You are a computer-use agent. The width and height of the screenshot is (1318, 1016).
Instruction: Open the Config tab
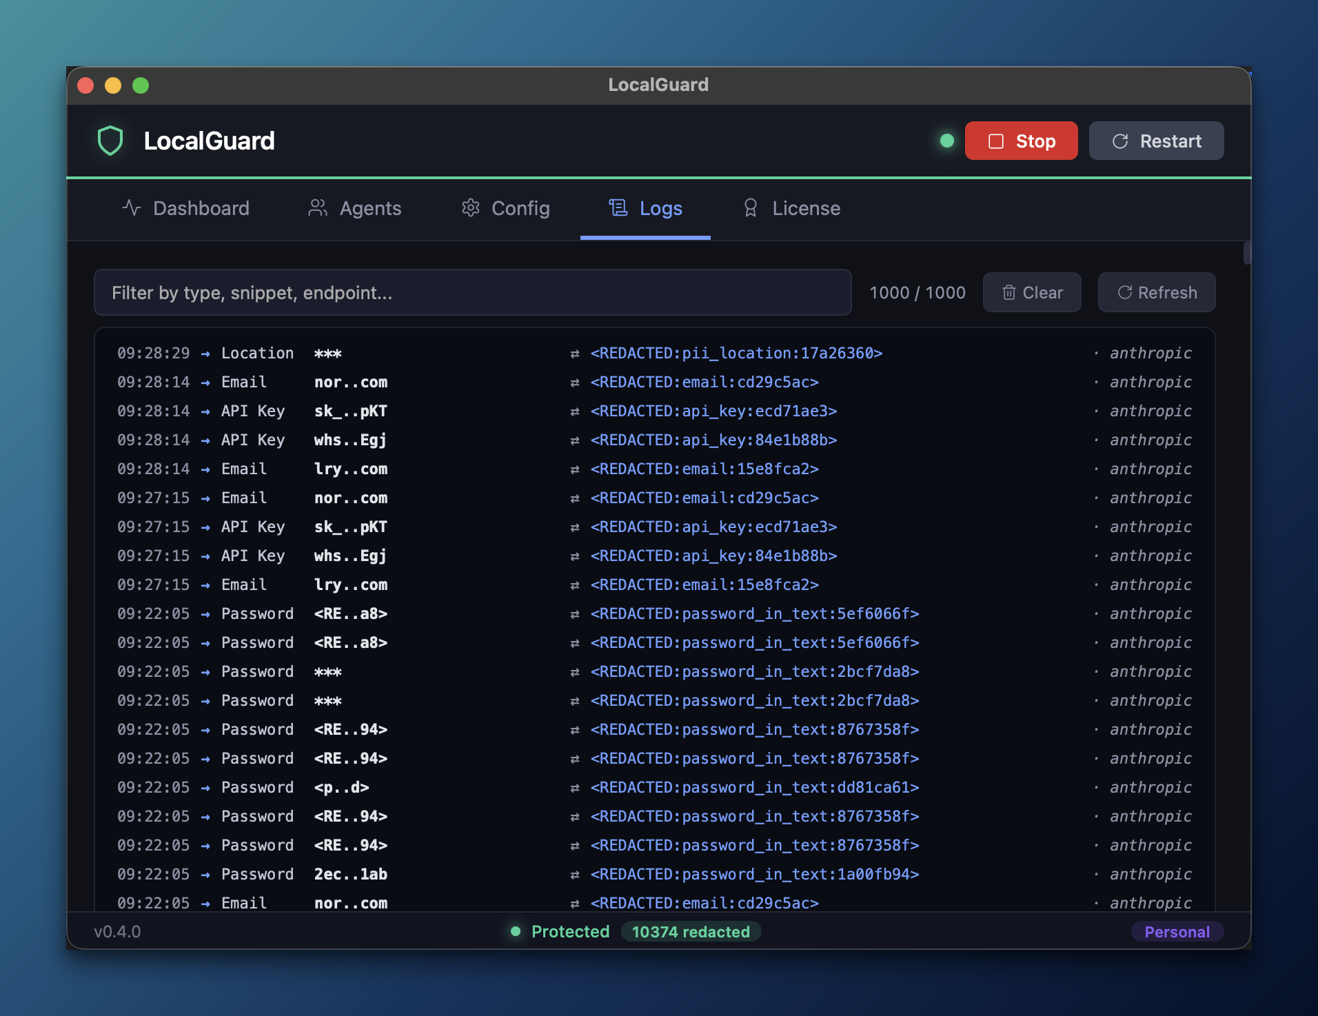505,208
